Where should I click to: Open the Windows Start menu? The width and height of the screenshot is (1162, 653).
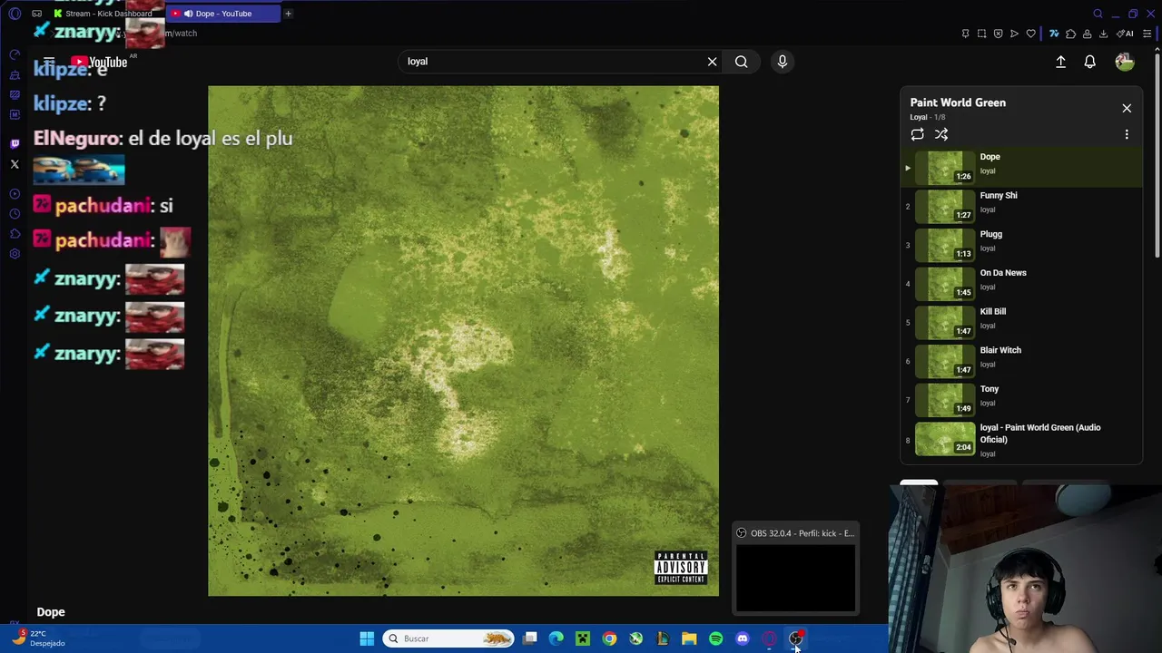[367, 638]
